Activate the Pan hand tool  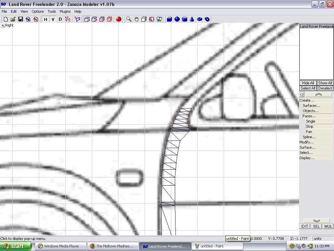point(136,19)
